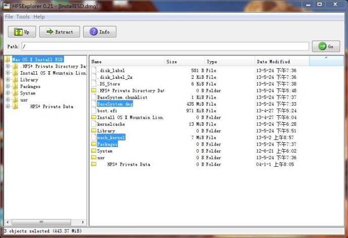Screen dimensions: 348x238
Task: Click file icon of .disk_label
Action: (x=94, y=70)
